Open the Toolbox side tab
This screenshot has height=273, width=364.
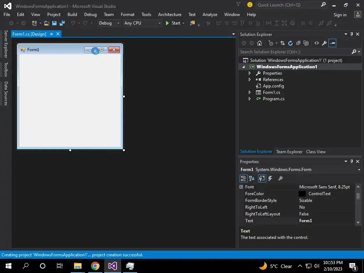6,69
